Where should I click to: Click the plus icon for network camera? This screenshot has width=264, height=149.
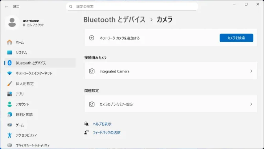coord(92,38)
